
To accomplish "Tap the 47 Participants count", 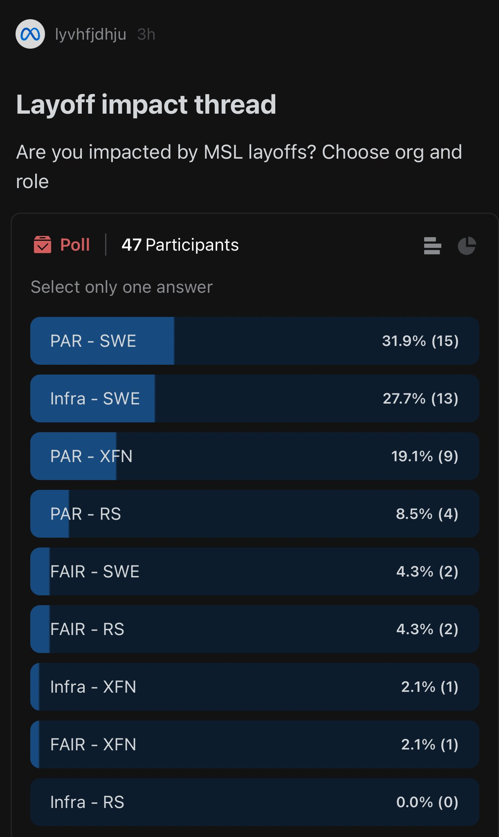I will (x=180, y=245).
